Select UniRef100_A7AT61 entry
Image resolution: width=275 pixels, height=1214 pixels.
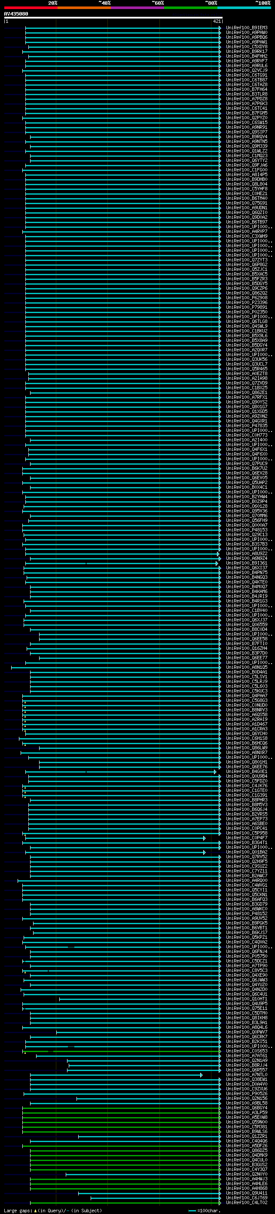(247, 1056)
